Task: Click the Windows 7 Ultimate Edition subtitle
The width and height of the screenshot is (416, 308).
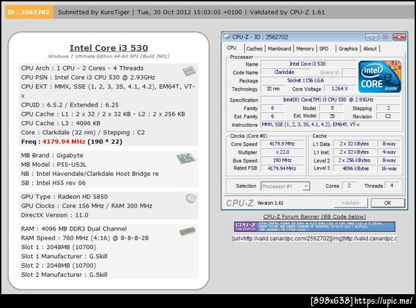Action: (109, 57)
